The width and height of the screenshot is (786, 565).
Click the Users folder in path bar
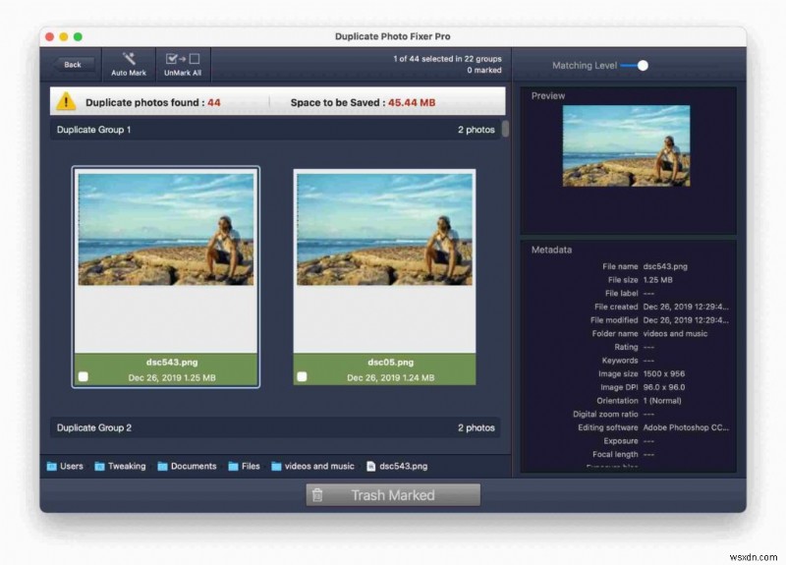click(65, 466)
